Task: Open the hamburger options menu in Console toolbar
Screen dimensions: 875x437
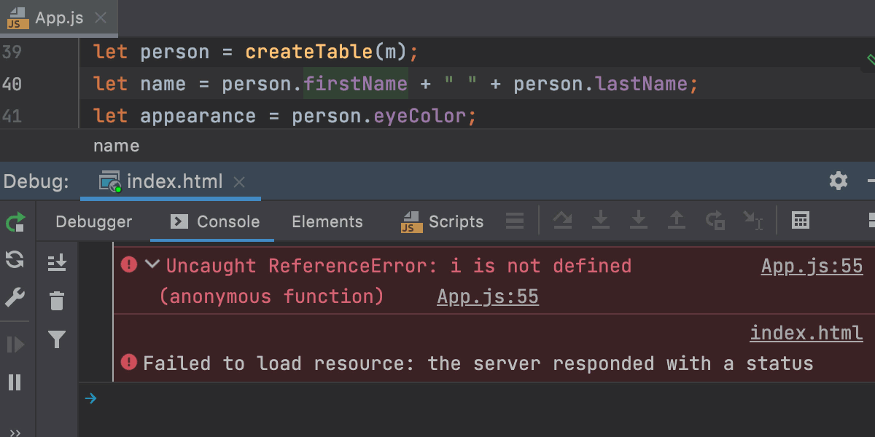Action: 514,221
